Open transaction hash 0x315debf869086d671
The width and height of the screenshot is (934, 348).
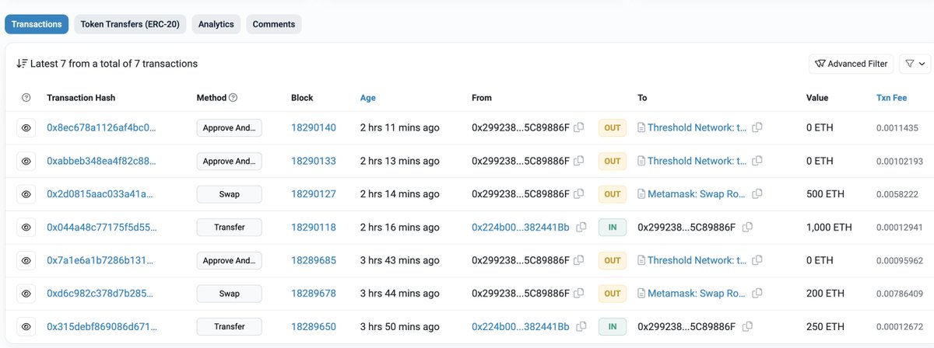coord(101,327)
